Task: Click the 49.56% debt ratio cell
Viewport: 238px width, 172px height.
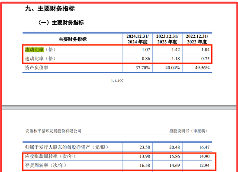Action: point(203,68)
